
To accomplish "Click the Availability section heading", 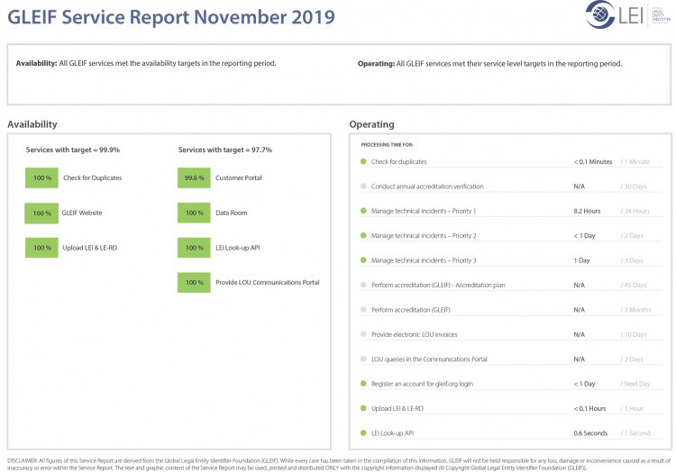I will [32, 124].
